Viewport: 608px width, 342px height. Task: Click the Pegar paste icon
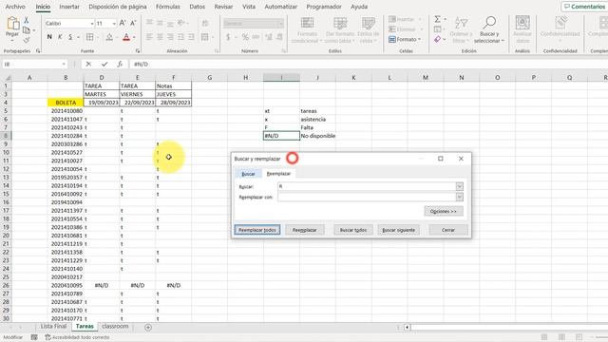click(12, 24)
